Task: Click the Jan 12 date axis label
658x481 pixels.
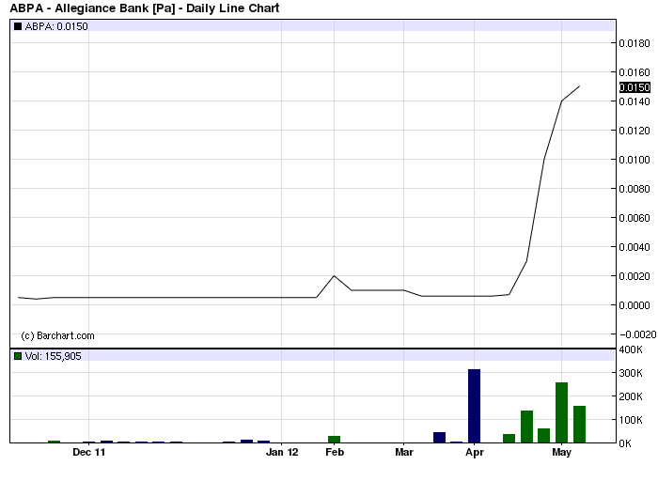Action: [x=282, y=452]
